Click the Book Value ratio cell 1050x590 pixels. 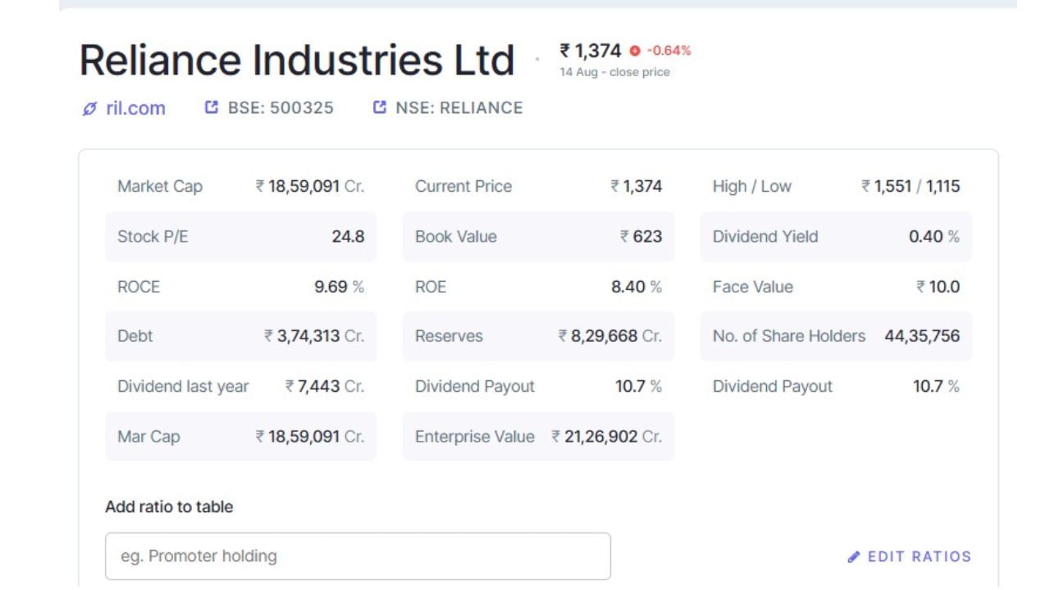pos(538,237)
